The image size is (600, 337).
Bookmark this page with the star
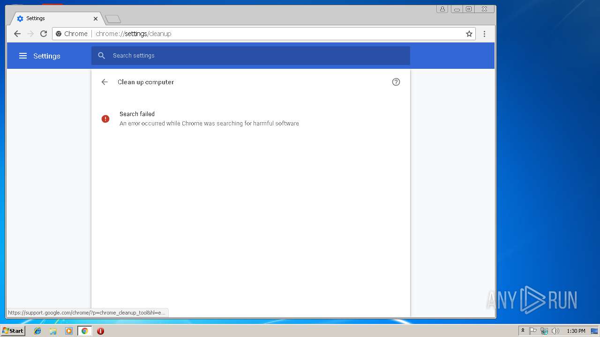[x=469, y=34]
